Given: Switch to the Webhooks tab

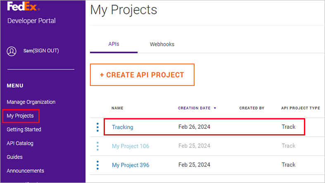Looking at the screenshot, I should pos(162,44).
